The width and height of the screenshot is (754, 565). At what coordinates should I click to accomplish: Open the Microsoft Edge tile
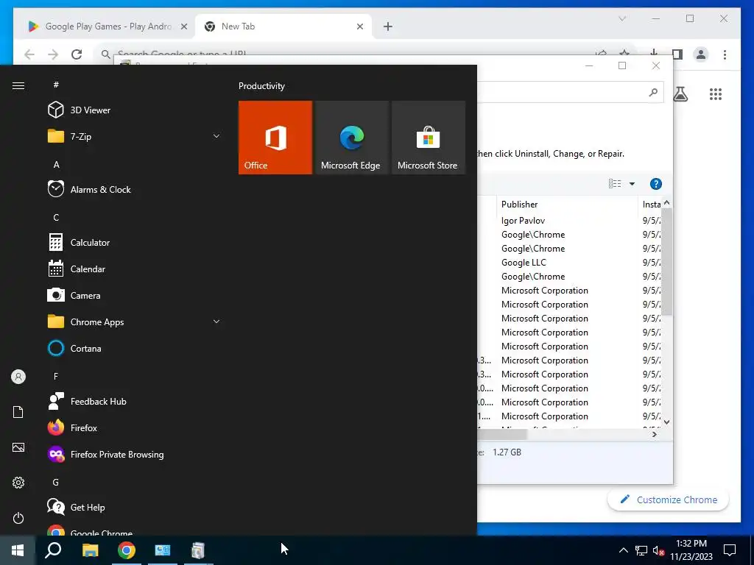(351, 138)
